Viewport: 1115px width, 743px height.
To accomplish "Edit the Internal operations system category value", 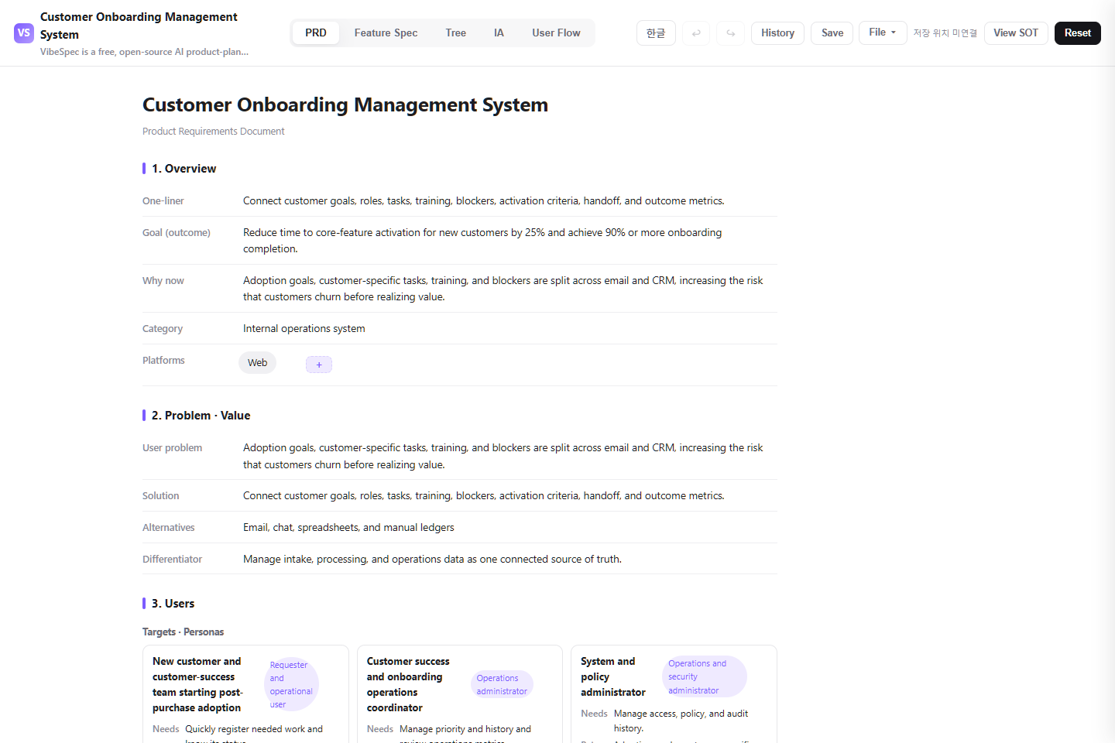I will [304, 329].
